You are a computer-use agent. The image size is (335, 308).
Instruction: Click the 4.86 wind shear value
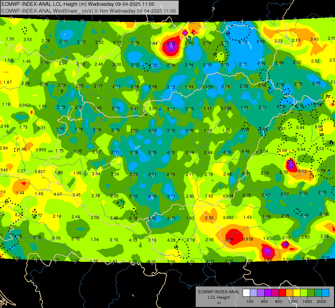pyautogui.click(x=263, y=129)
